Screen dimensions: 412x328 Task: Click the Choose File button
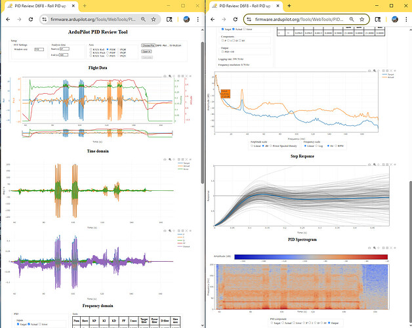click(148, 45)
